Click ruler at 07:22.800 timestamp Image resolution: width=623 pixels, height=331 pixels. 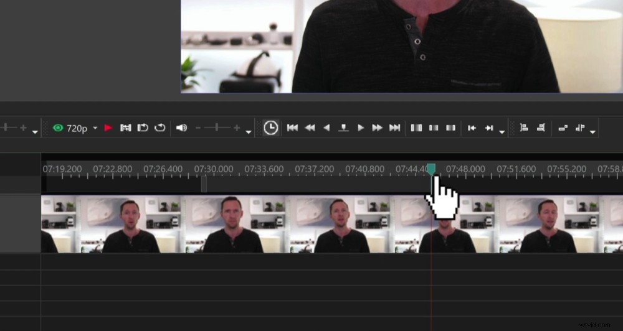pos(112,169)
